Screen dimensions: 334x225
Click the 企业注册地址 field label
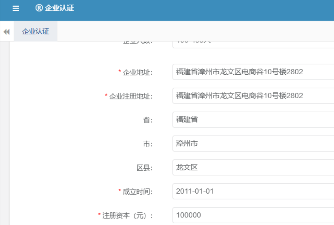pos(131,96)
